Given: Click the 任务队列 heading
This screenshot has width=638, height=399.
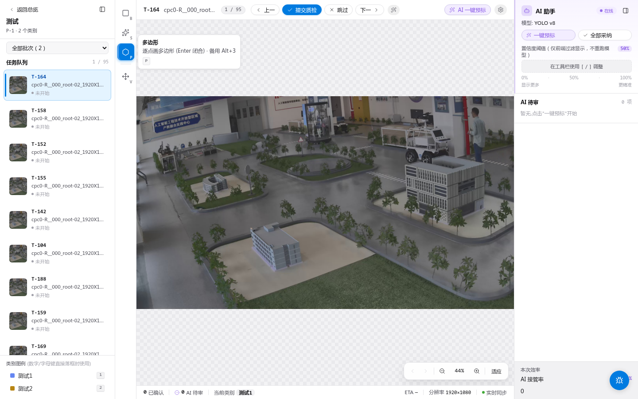Looking at the screenshot, I should coord(17,63).
